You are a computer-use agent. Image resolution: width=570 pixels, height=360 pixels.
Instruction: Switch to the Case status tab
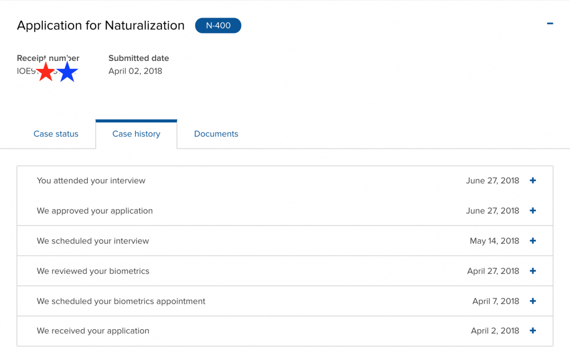tap(56, 134)
